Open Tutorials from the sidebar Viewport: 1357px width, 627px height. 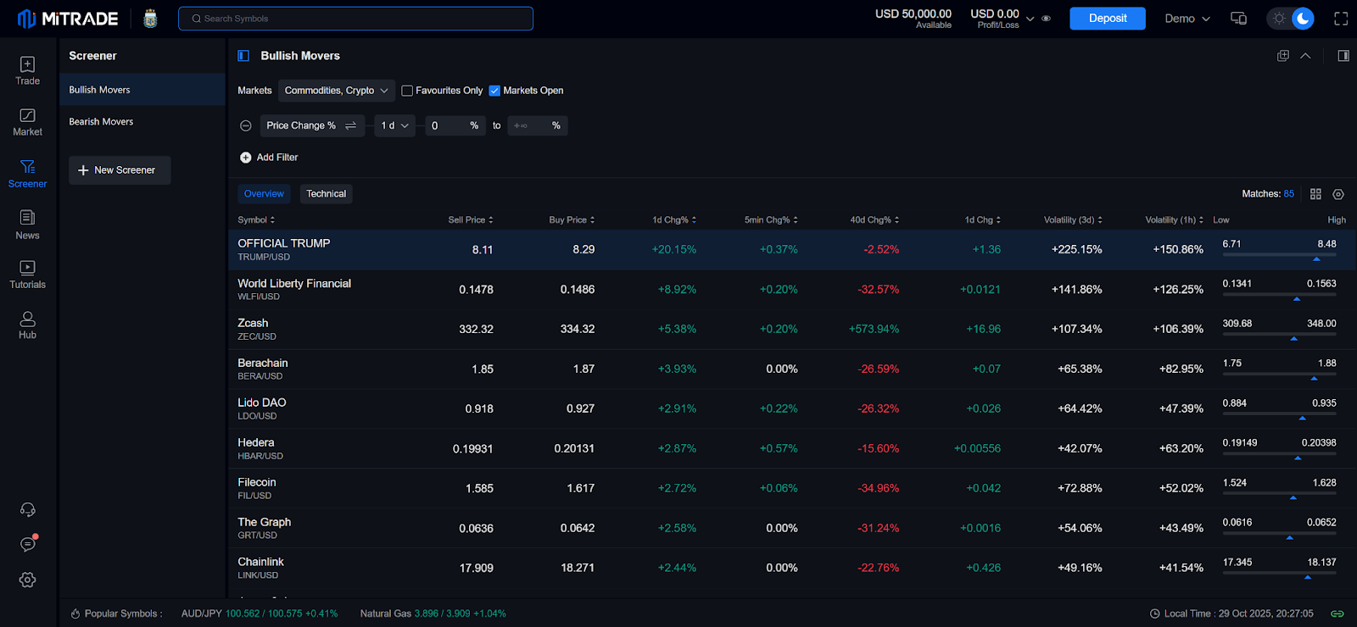tap(27, 275)
